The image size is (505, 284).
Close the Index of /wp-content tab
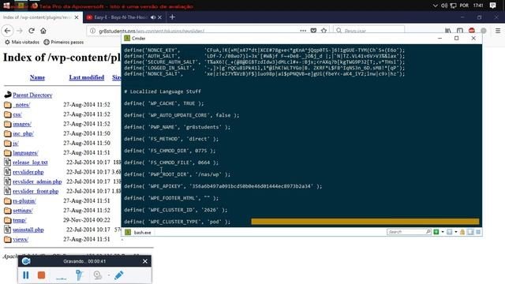point(77,17)
